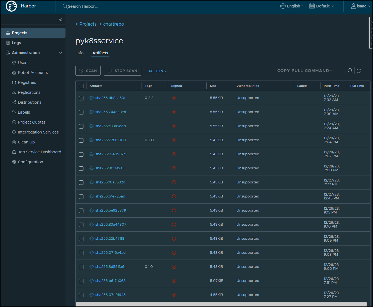Click the Distributions share icon
Image resolution: width=373 pixels, height=307 pixels.
pyautogui.click(x=14, y=102)
